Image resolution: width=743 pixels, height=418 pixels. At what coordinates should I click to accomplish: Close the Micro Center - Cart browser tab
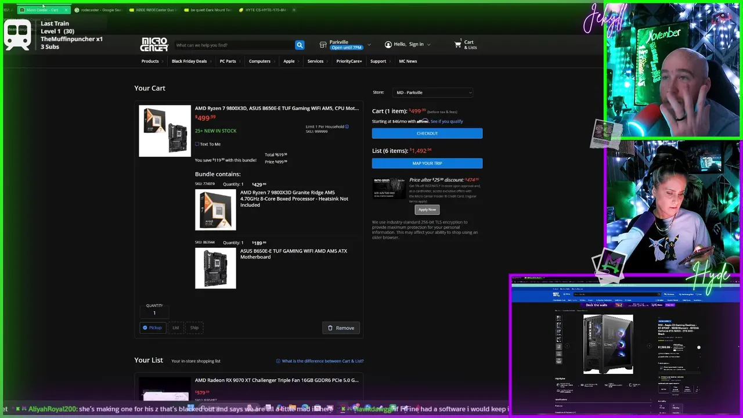(x=66, y=10)
